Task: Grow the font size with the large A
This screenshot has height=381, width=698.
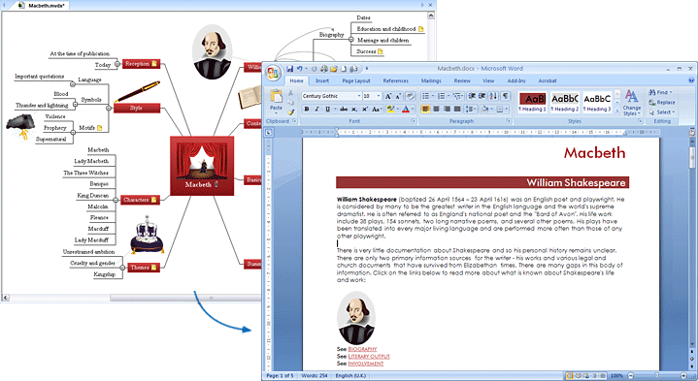Action: pos(388,96)
